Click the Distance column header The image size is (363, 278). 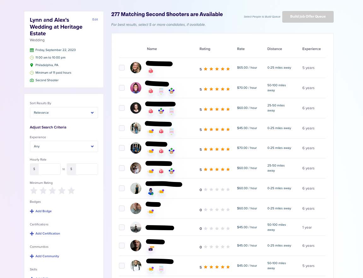coord(275,49)
